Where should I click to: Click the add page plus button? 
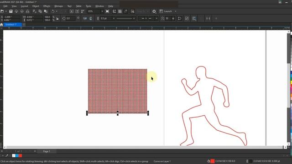(35, 151)
